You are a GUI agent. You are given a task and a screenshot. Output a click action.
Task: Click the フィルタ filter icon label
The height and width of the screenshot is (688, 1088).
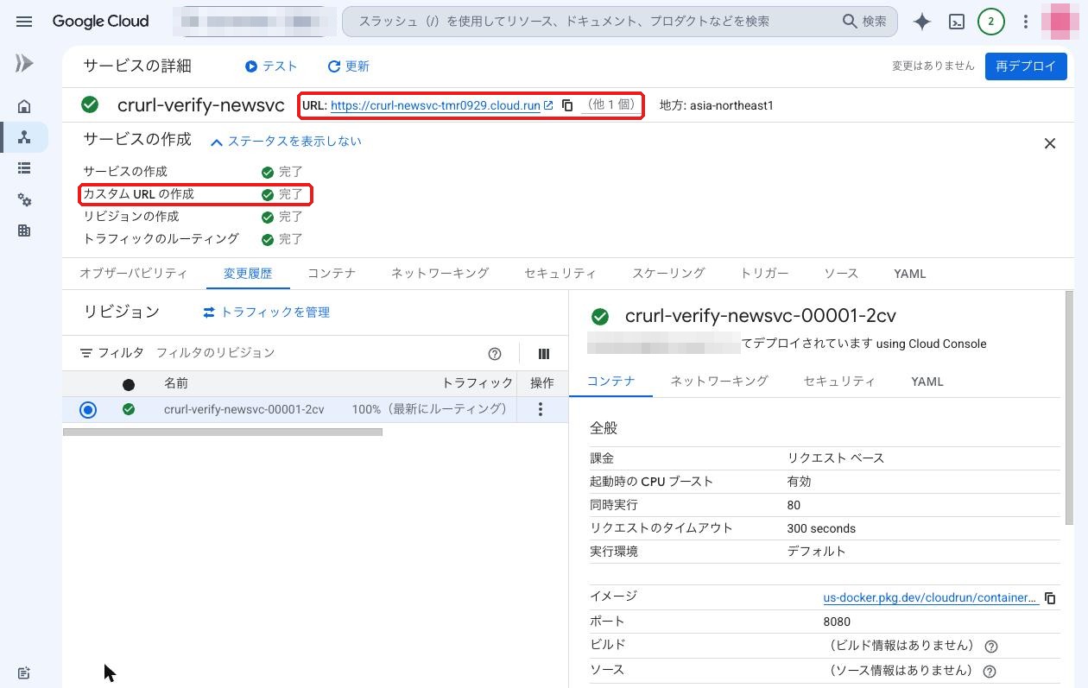coord(111,353)
